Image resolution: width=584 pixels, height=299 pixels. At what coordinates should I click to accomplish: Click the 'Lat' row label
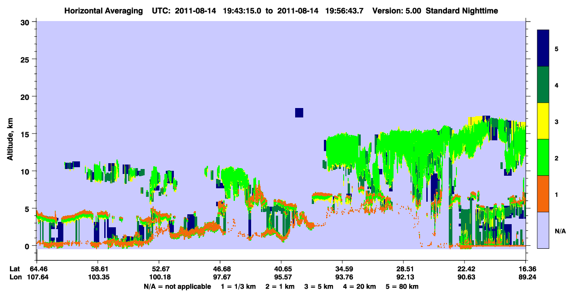(x=14, y=269)
